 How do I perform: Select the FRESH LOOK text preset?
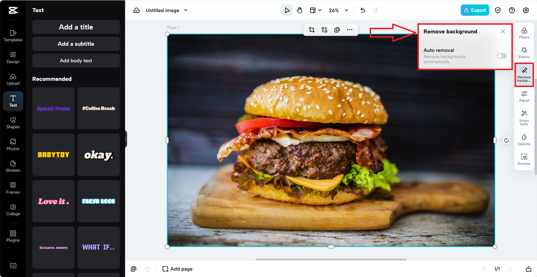(99, 201)
